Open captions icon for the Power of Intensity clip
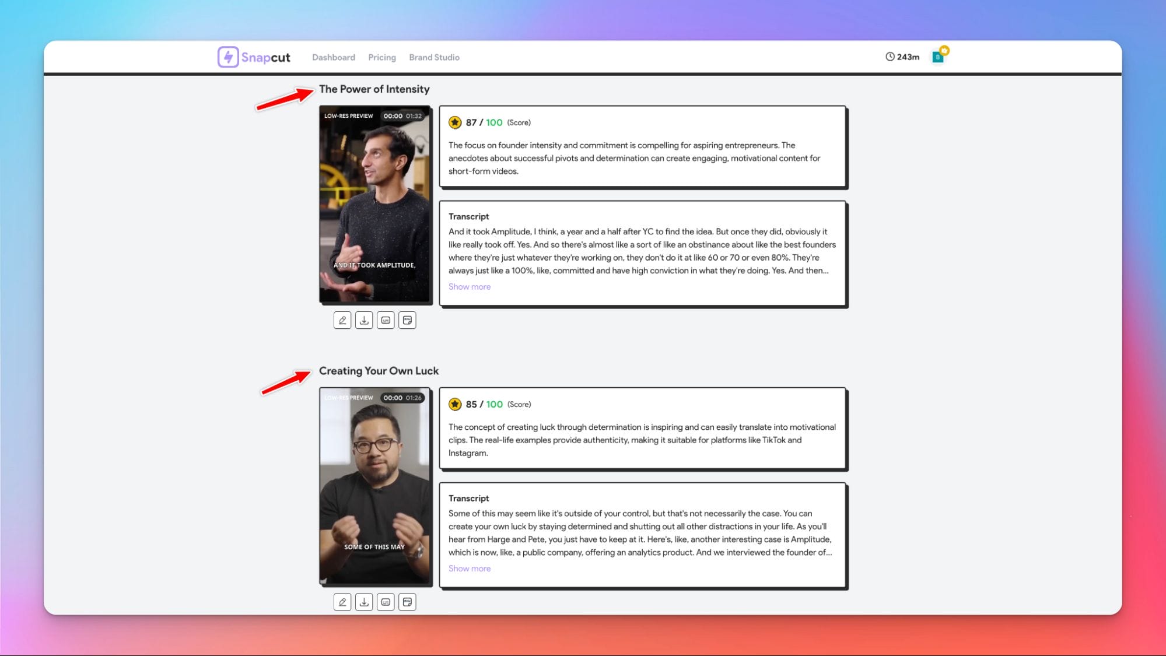The image size is (1166, 656). (386, 320)
